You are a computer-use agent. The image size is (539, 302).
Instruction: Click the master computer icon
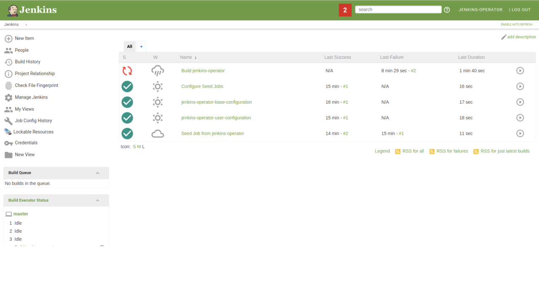pos(9,214)
